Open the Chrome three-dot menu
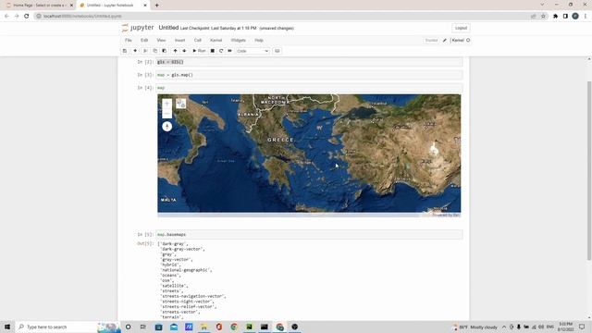 point(586,17)
